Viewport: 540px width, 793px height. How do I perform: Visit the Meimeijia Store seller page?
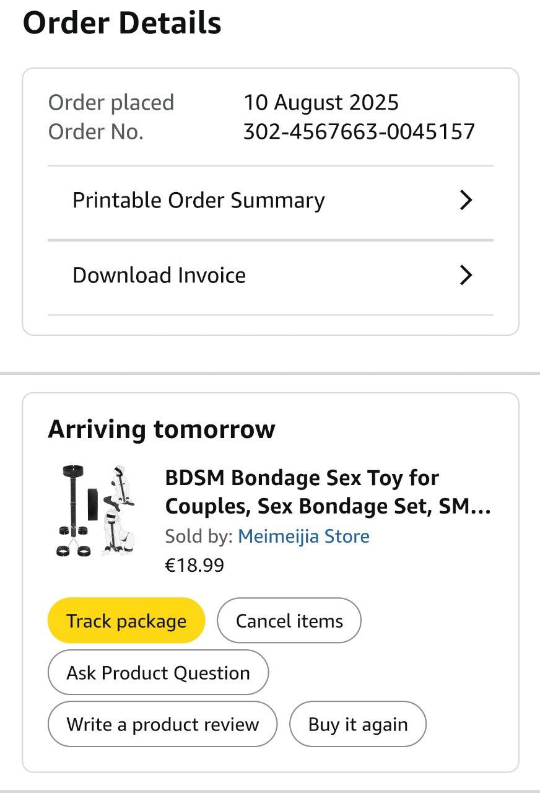pyautogui.click(x=303, y=536)
